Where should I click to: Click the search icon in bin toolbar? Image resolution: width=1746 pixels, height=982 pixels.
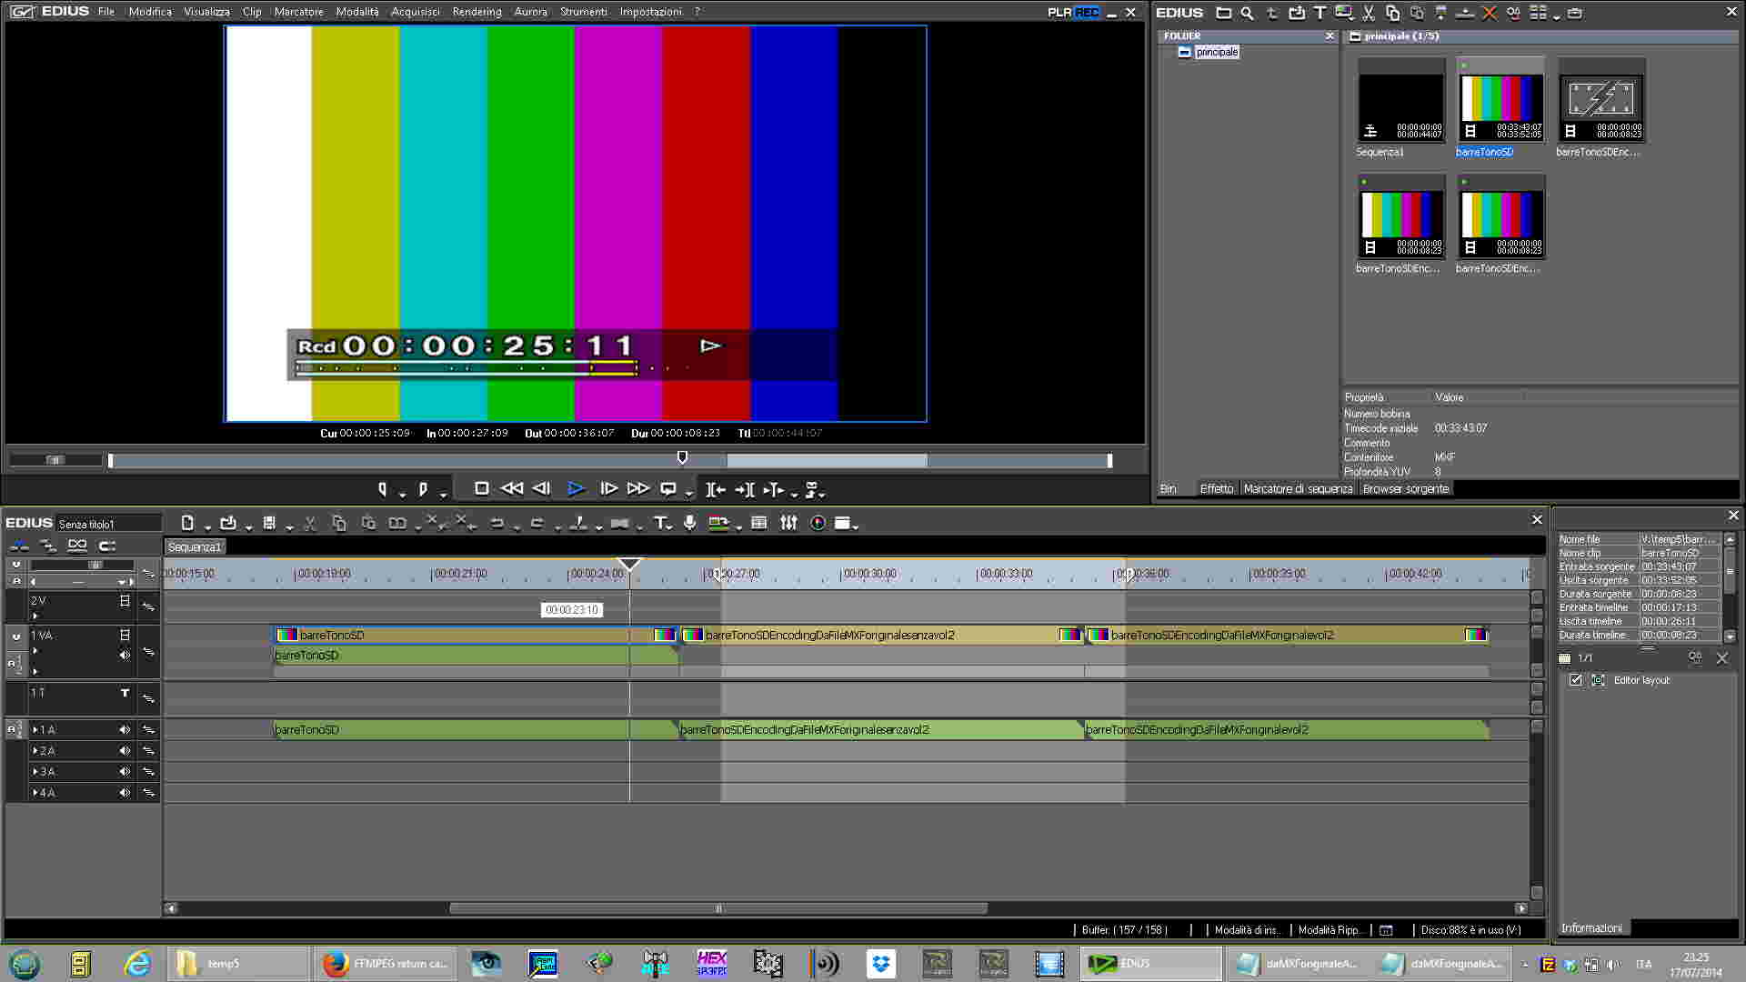click(1248, 13)
